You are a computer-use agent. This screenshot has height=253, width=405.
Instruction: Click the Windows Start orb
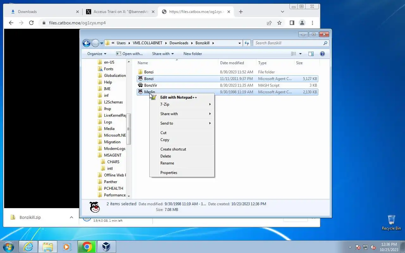[9, 247]
